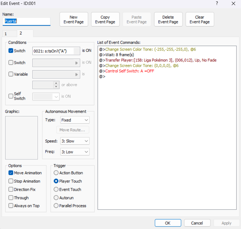
Task: Select event page tab 2
Action: (x=21, y=33)
